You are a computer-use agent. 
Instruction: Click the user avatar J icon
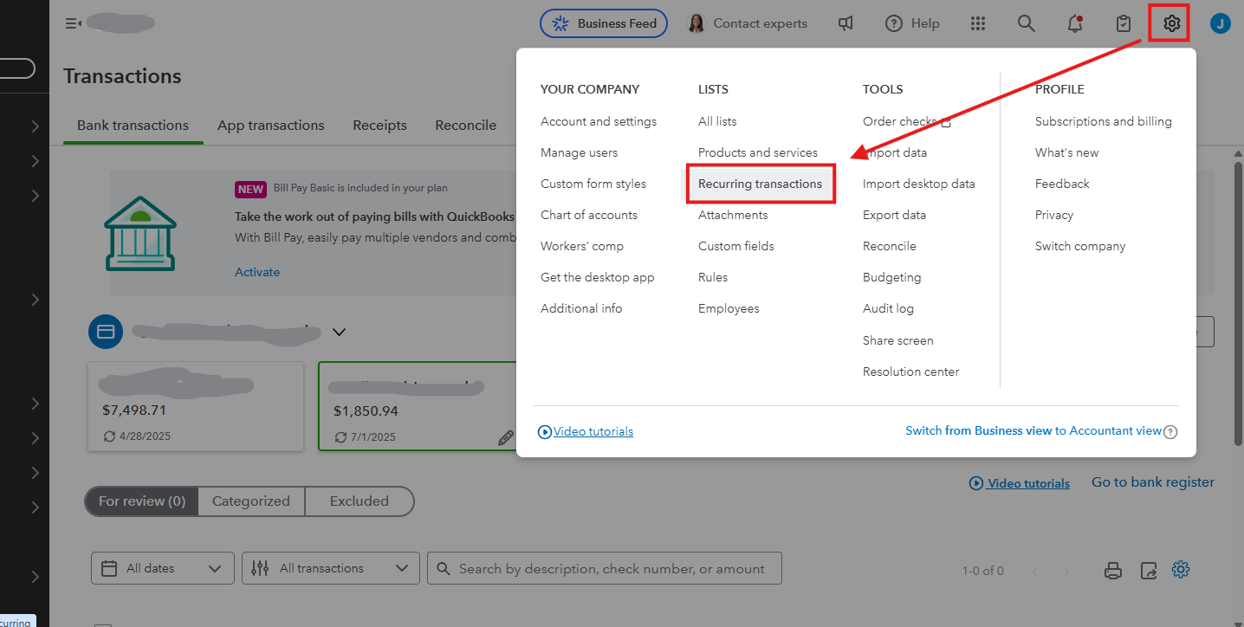pyautogui.click(x=1221, y=23)
